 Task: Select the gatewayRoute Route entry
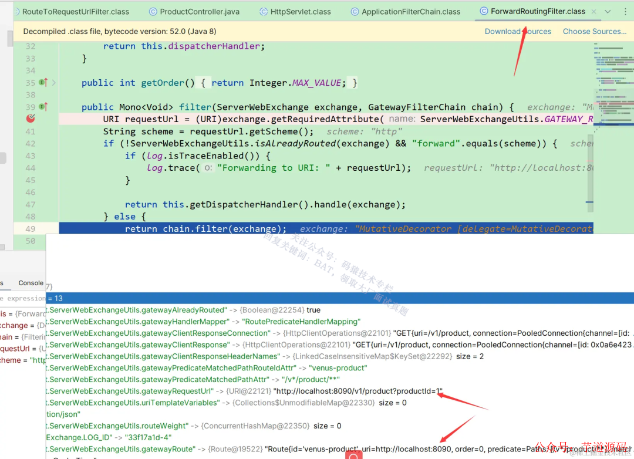click(x=340, y=449)
